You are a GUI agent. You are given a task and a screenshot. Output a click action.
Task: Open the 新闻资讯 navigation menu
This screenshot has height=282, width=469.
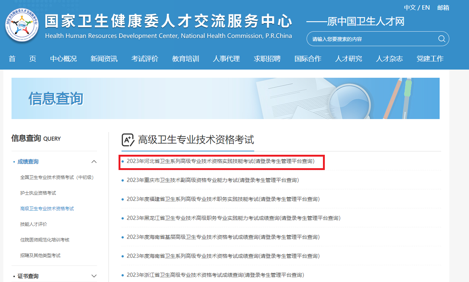(x=104, y=58)
